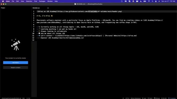Click the Wi-Fi icon in menu bar
The width and height of the screenshot is (177, 99).
(149, 1)
